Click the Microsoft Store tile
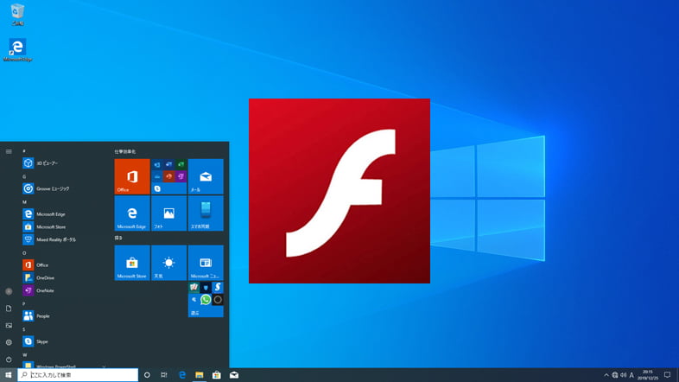 [132, 263]
